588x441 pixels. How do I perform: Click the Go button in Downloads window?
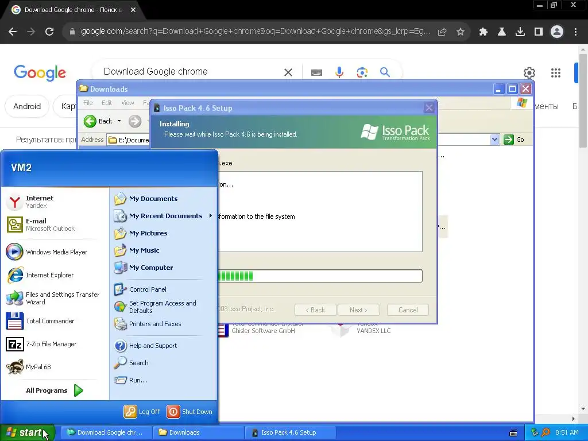click(514, 140)
